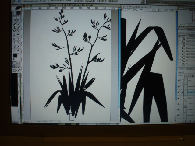Hide Calque 16 layer visibility
The width and height of the screenshot is (195, 146).
[x=179, y=86]
